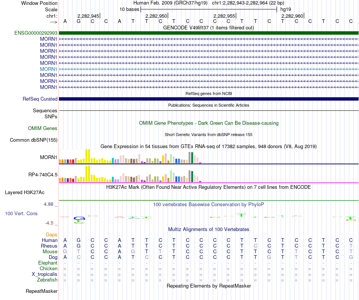Click the chr1: ruler label
Image resolution: width=359 pixels, height=300 pixels.
pyautogui.click(x=52, y=16)
